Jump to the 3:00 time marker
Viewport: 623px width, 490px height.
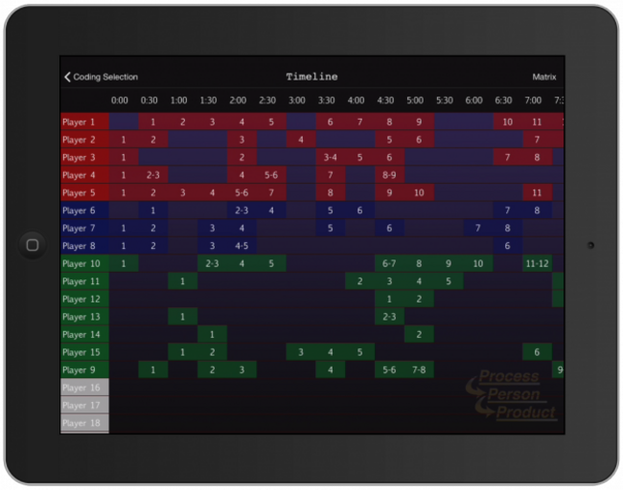coord(297,100)
